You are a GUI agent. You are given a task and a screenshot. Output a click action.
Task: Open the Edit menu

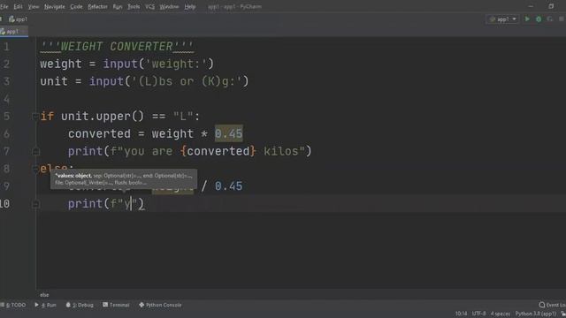(18, 6)
